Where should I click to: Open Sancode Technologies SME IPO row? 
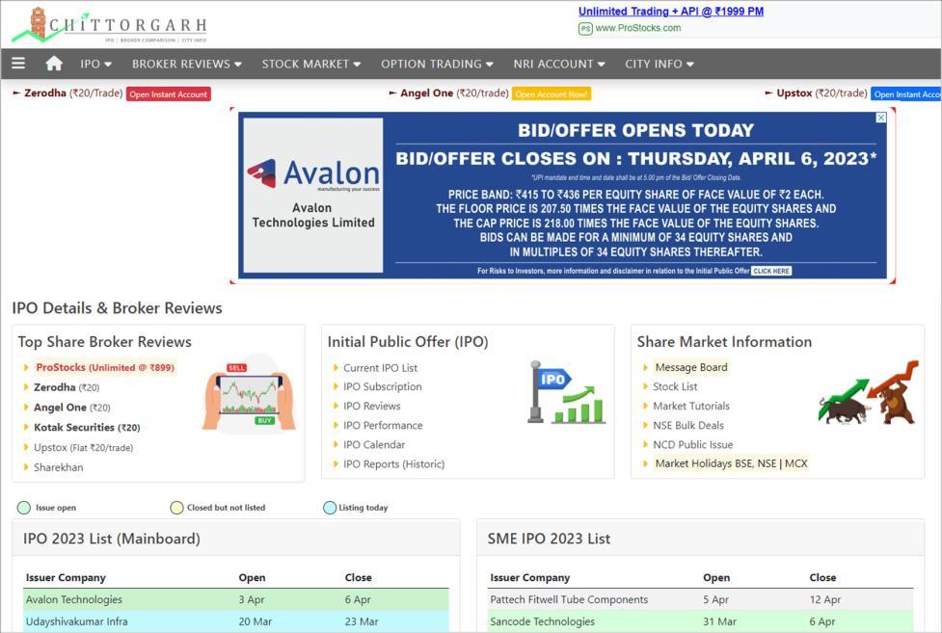point(701,621)
